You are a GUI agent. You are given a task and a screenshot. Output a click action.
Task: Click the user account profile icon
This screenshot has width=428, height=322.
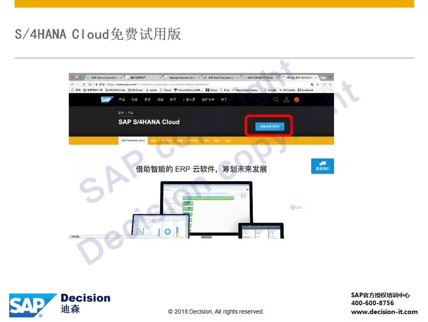286,100
